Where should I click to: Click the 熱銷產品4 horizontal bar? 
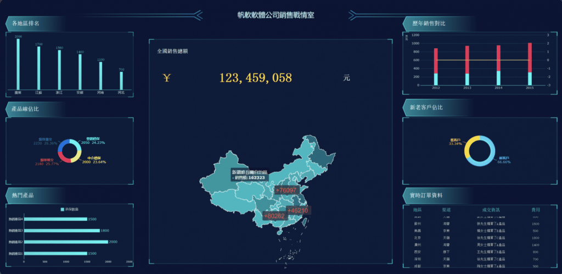pyautogui.click(x=55, y=219)
